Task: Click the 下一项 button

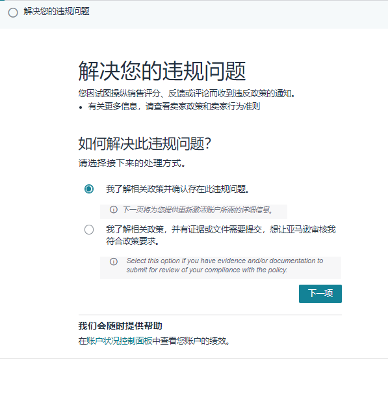Action: pyautogui.click(x=320, y=294)
